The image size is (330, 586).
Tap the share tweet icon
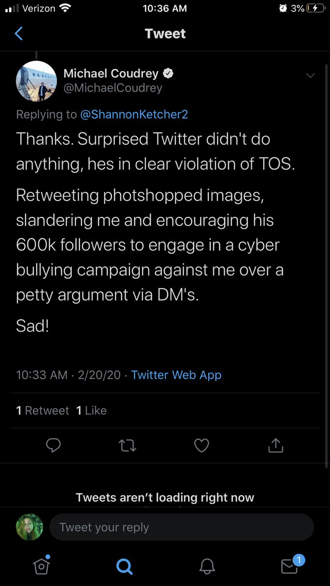tap(276, 445)
